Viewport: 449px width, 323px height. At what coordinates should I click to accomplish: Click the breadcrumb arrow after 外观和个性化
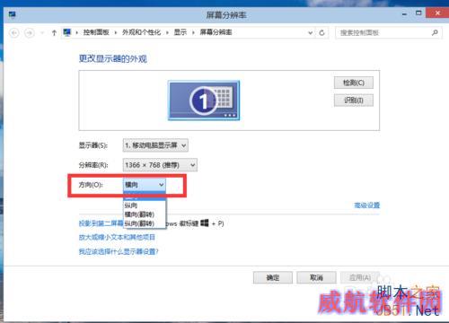(x=167, y=32)
